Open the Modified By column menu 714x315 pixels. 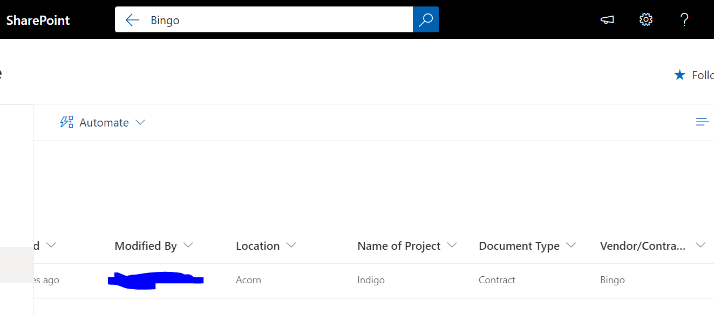click(x=188, y=246)
